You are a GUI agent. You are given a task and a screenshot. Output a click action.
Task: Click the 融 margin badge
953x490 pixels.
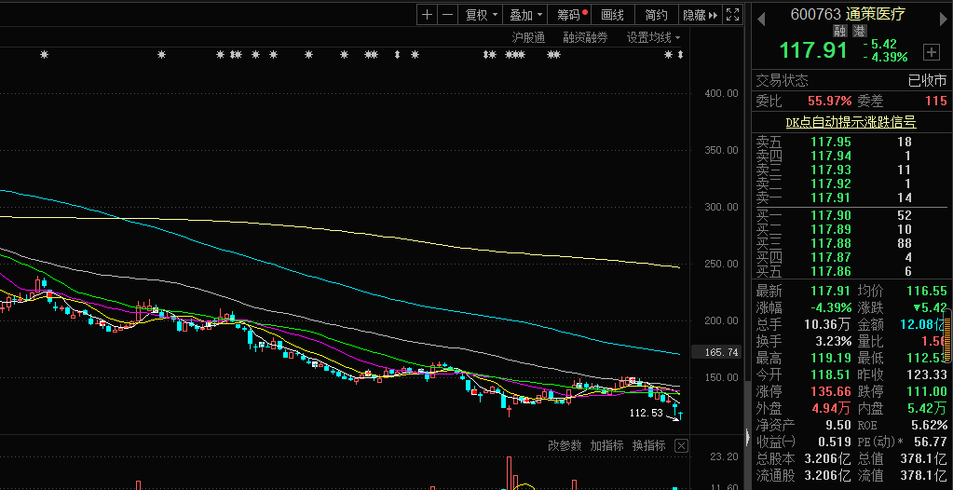click(840, 31)
